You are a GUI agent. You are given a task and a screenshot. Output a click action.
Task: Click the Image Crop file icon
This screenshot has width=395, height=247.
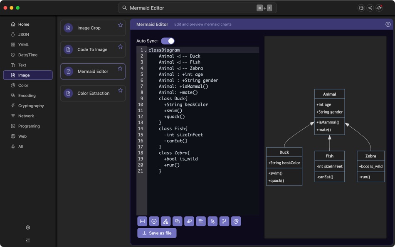pos(68,28)
